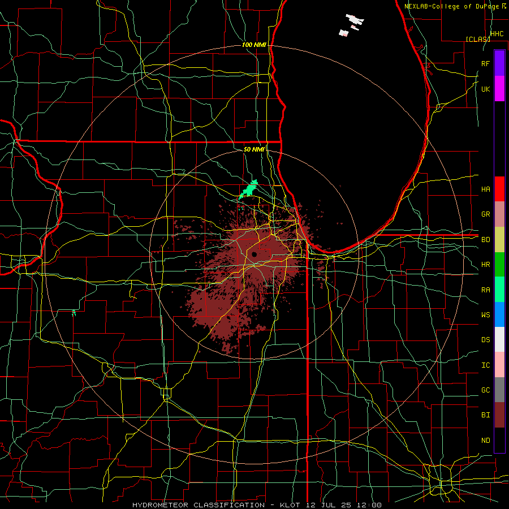Click the 'GC' legend label

pyautogui.click(x=485, y=390)
